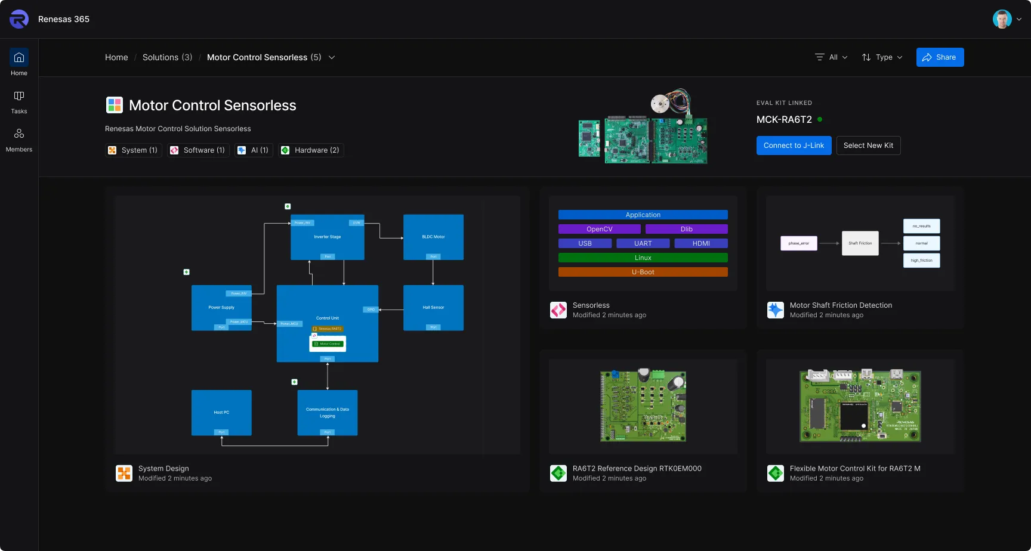Navigate to Home in the breadcrumb
The width and height of the screenshot is (1031, 551).
116,57
